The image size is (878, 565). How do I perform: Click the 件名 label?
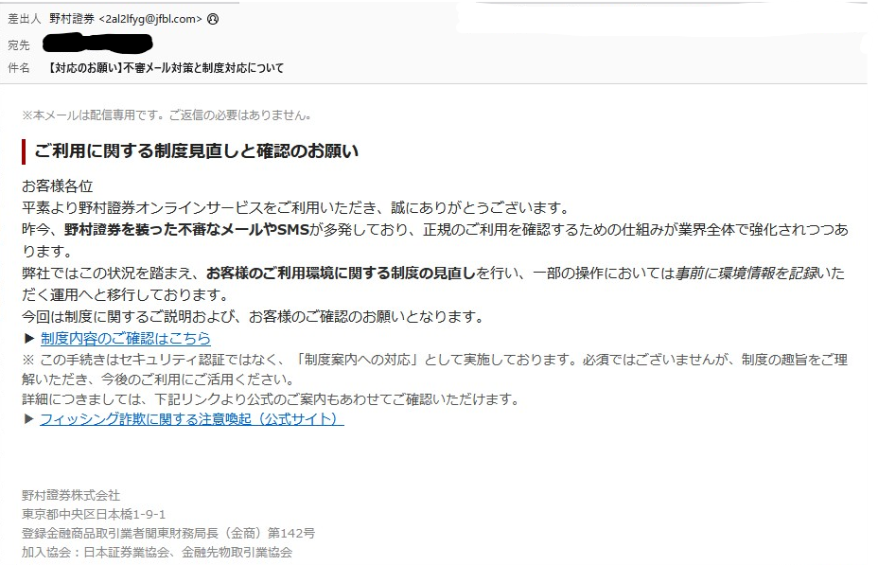point(19,68)
